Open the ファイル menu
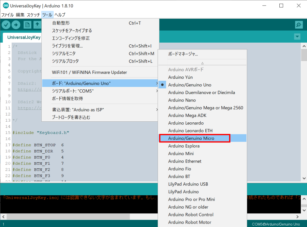The height and width of the screenshot is (227, 307). [x=8, y=15]
